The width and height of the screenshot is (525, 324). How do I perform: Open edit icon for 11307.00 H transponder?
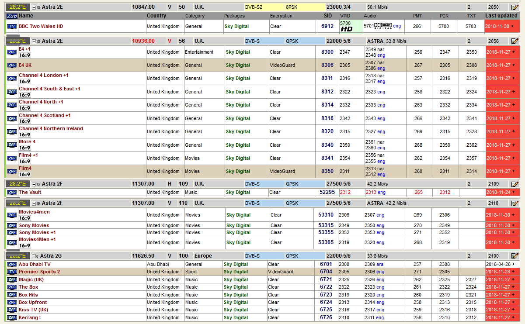pyautogui.click(x=515, y=184)
